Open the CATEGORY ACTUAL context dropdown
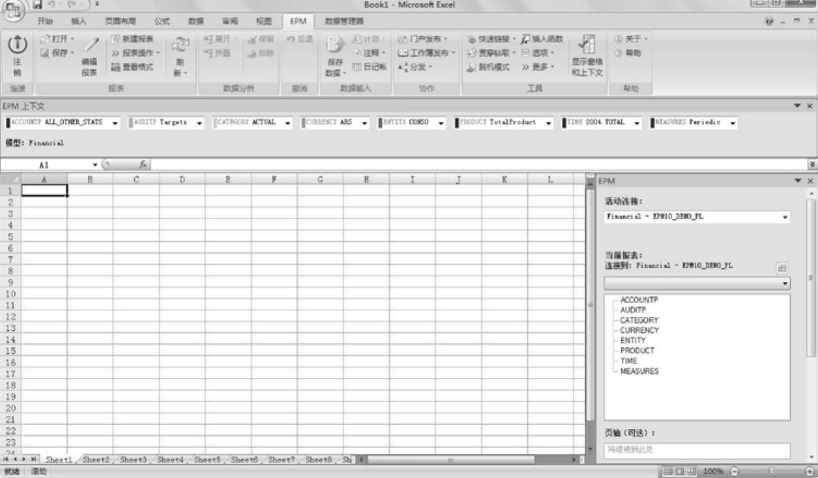818x478 pixels. pos(288,123)
